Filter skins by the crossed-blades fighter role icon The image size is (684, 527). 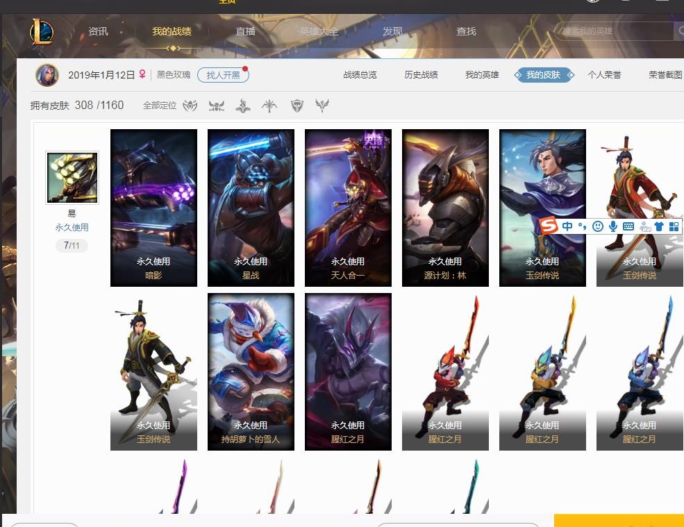point(217,106)
